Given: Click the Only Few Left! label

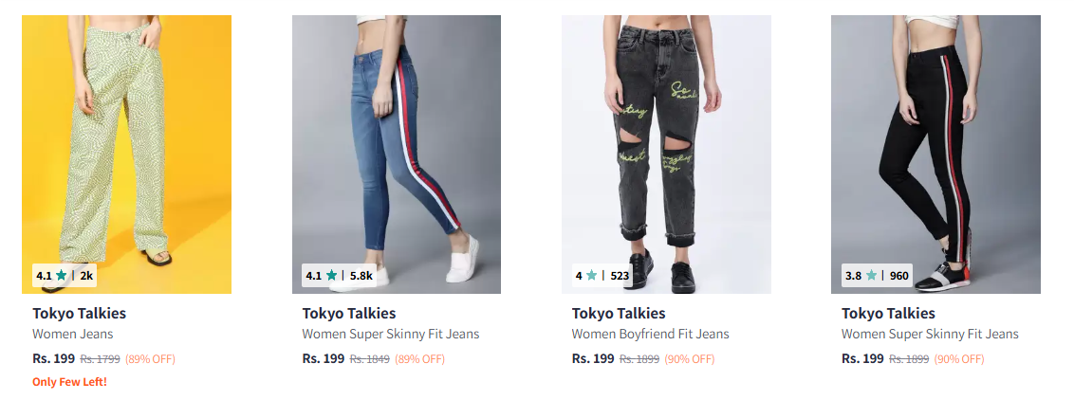Looking at the screenshot, I should pyautogui.click(x=69, y=382).
